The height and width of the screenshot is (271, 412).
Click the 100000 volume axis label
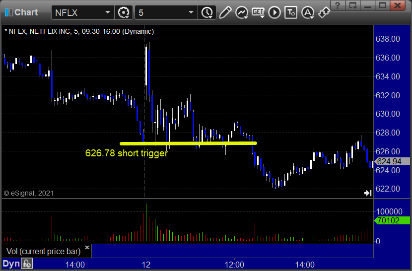click(389, 211)
